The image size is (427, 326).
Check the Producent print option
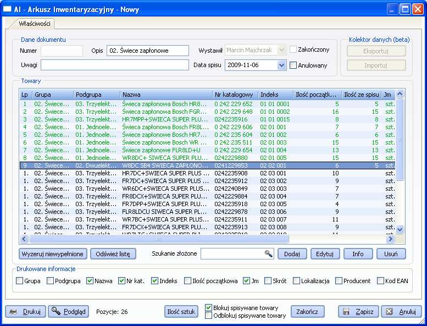tap(339, 280)
